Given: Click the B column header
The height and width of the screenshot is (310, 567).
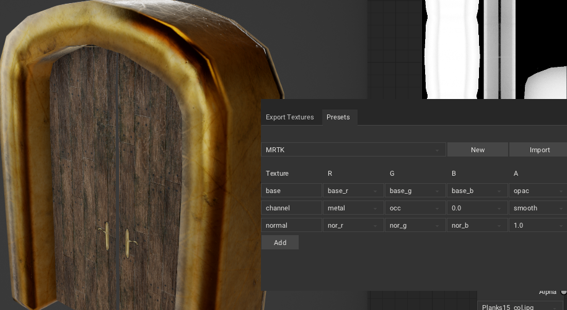Looking at the screenshot, I should tap(454, 173).
